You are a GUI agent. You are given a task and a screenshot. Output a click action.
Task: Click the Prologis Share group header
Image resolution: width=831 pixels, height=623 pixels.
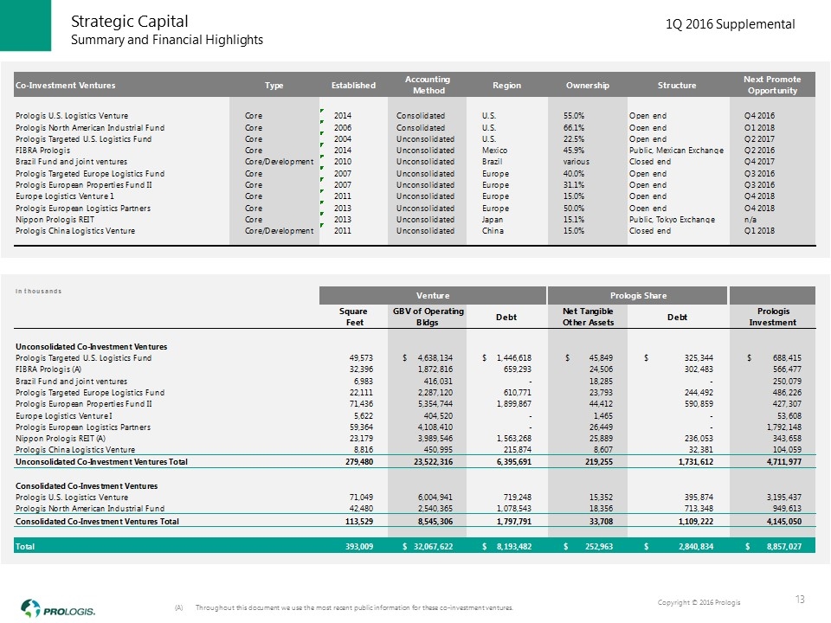pos(637,296)
